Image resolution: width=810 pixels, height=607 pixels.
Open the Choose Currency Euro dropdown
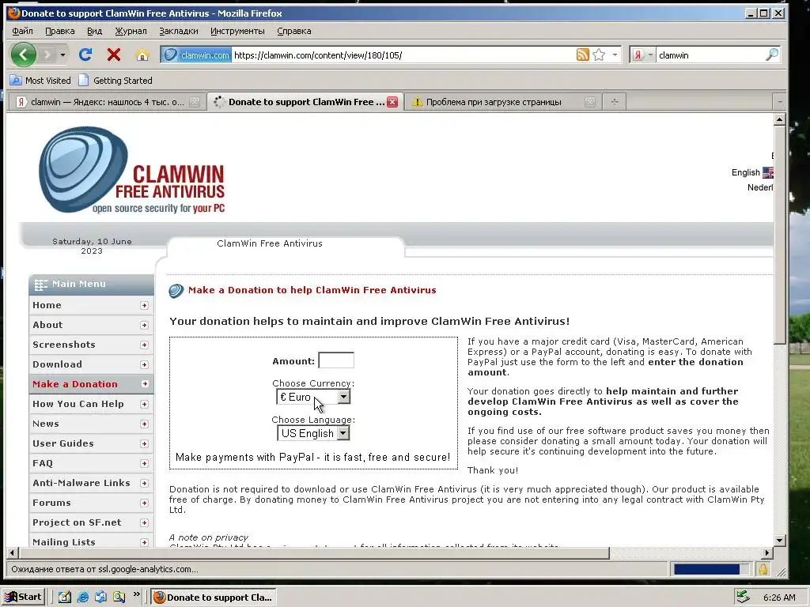point(313,397)
